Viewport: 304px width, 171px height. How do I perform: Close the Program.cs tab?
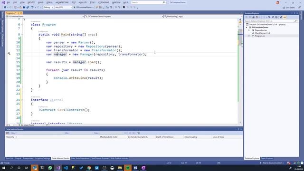click(21, 13)
